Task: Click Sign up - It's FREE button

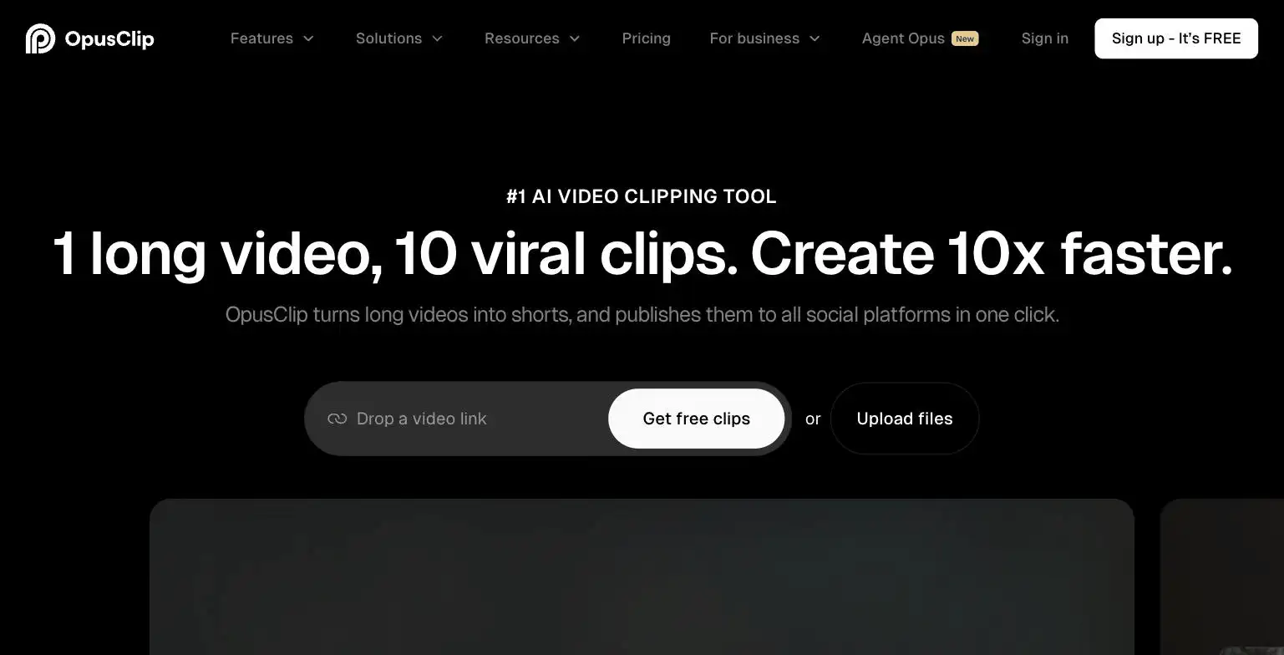Action: [x=1176, y=38]
